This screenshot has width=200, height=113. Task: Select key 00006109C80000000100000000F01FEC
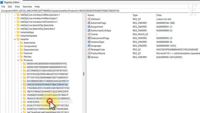tap(47, 64)
